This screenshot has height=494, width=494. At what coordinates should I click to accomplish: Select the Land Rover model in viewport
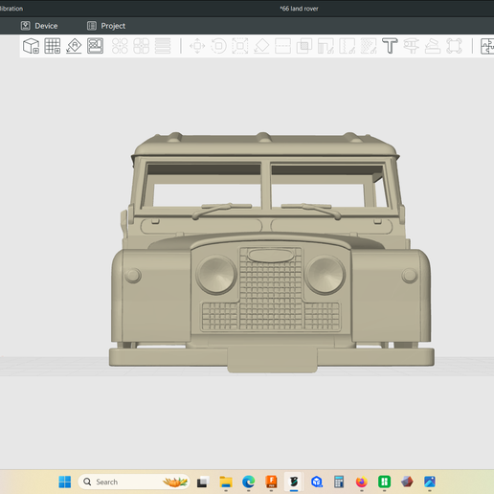271,252
